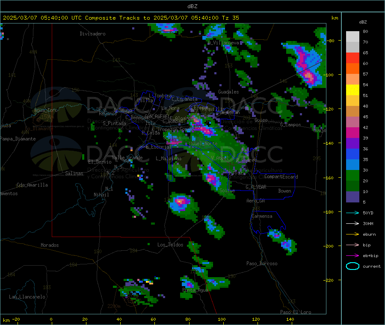Select the light blue 30–35 dBZ legend band

tap(352, 165)
